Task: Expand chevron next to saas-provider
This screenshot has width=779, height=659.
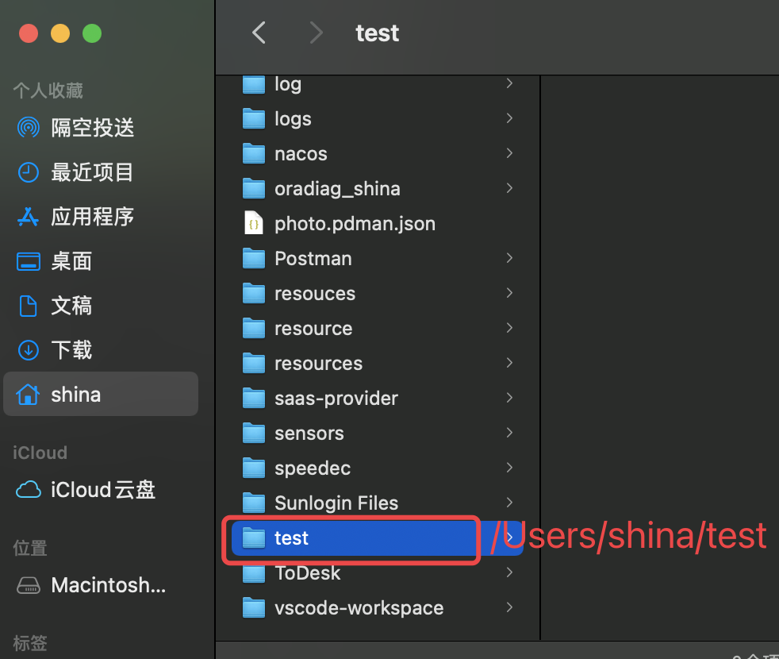Action: (x=509, y=398)
